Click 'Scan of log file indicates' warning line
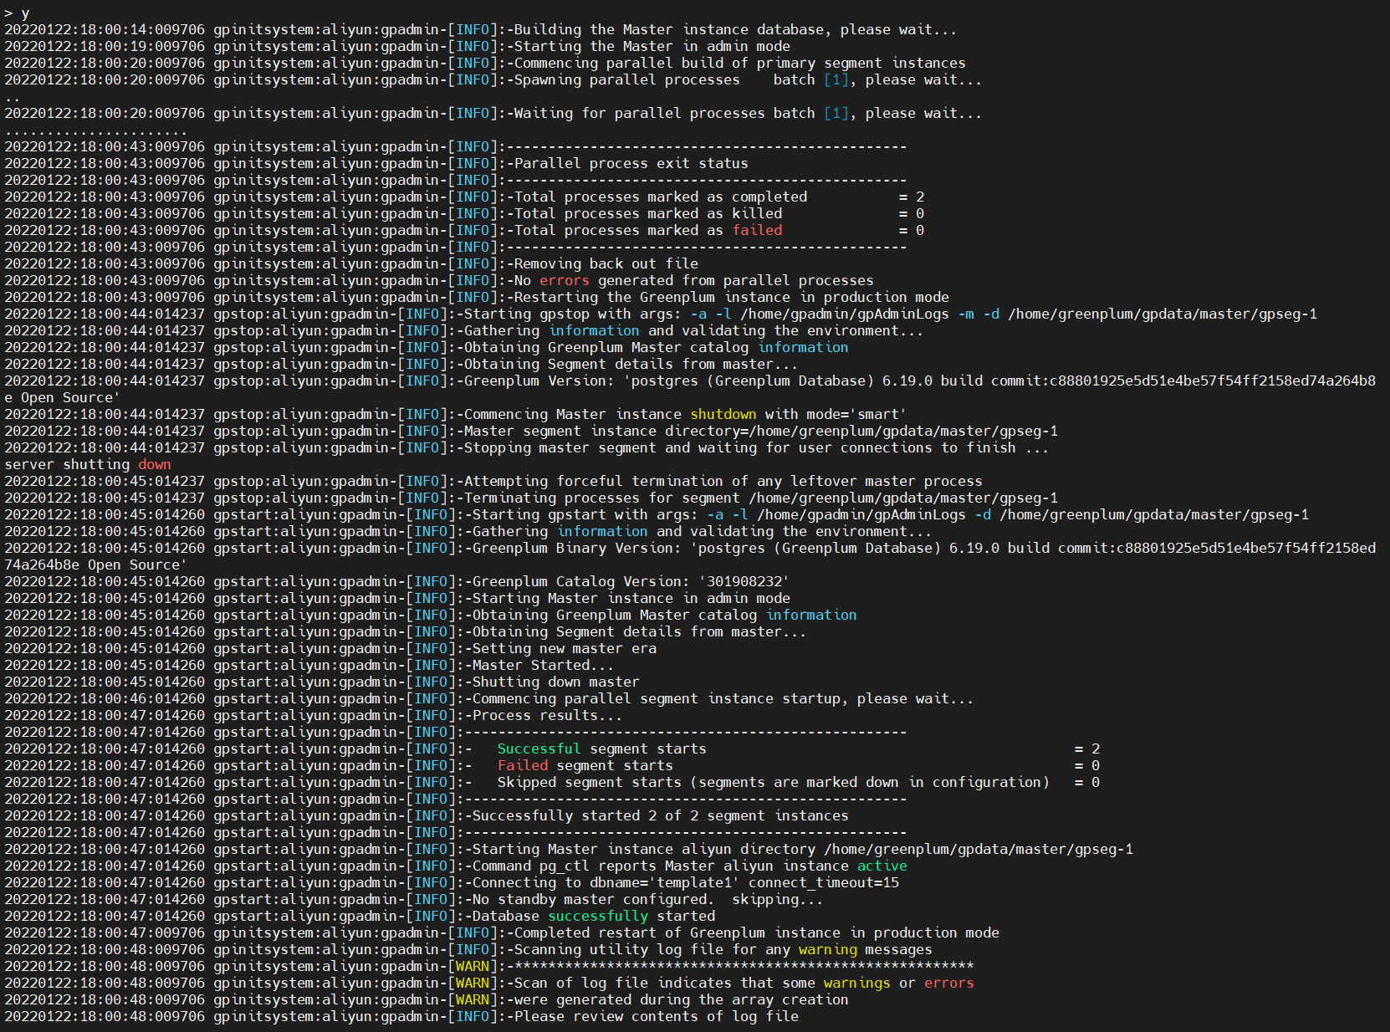The height and width of the screenshot is (1032, 1390). [489, 983]
